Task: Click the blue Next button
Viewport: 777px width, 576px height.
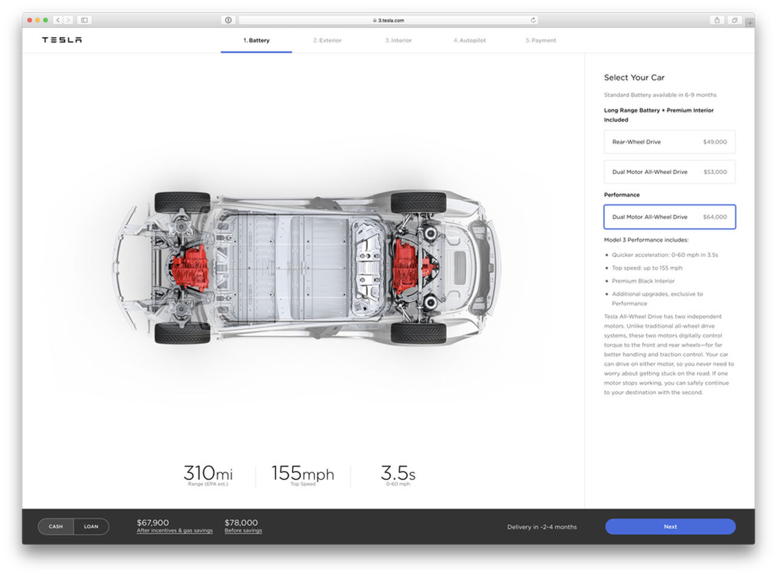Action: (x=670, y=526)
